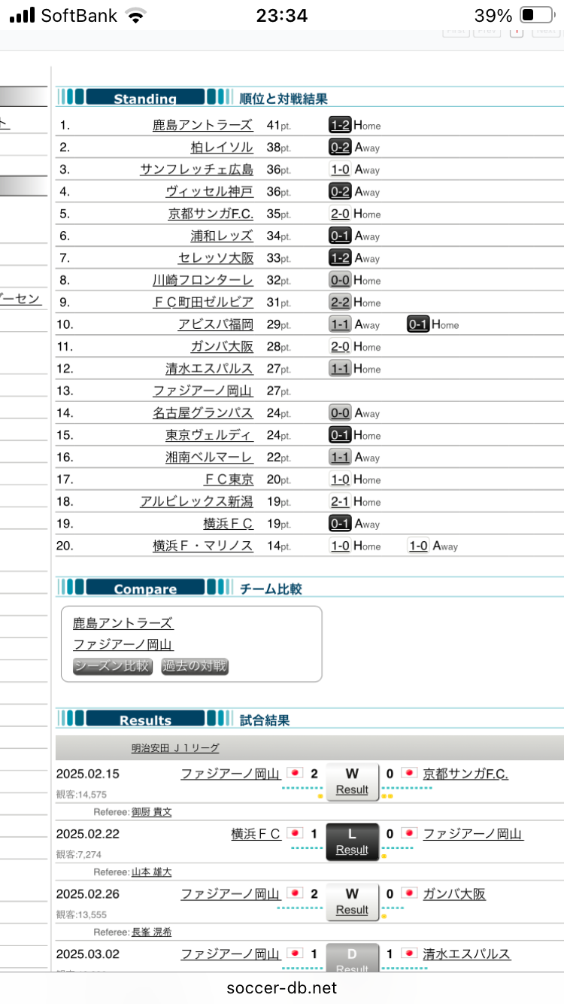Click the シーズン比較 button
The image size is (564, 1004).
point(113,667)
